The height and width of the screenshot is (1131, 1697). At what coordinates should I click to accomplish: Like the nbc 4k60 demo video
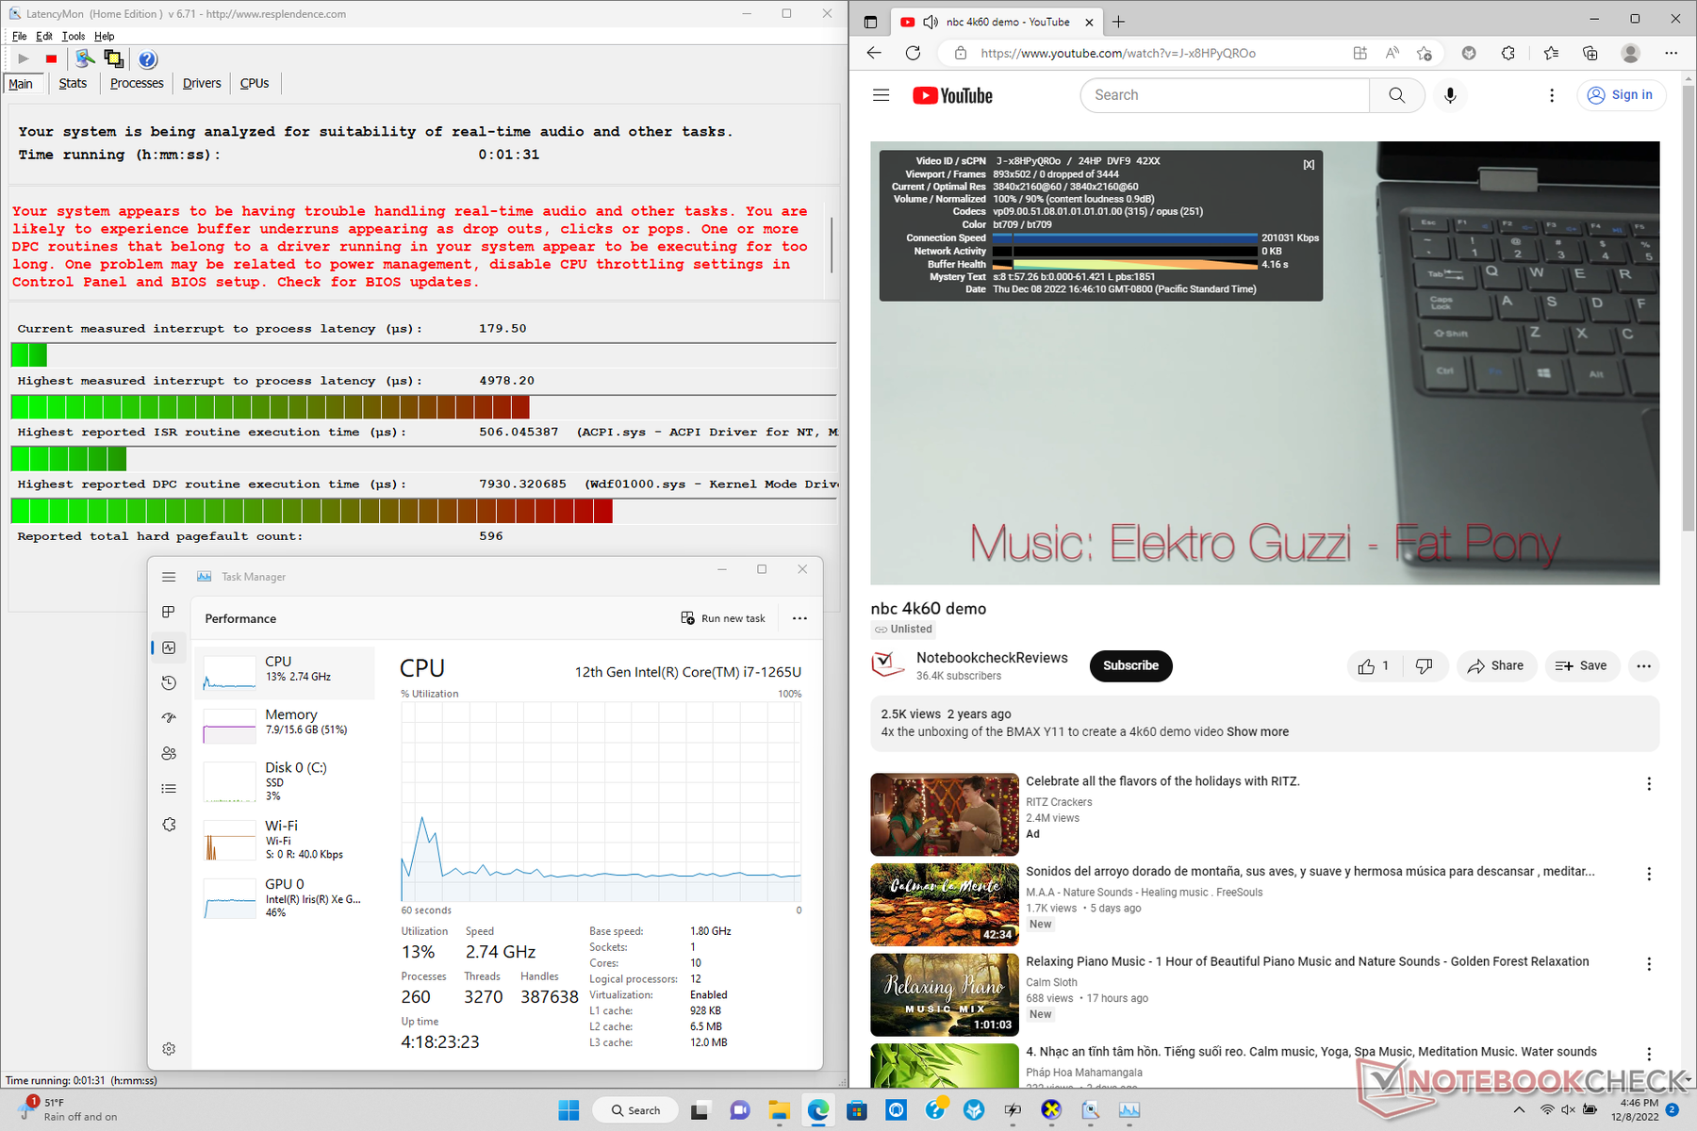click(x=1374, y=665)
